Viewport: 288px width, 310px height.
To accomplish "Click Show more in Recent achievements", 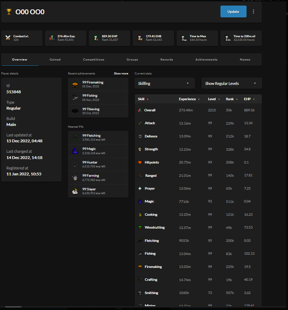I will click(x=121, y=73).
